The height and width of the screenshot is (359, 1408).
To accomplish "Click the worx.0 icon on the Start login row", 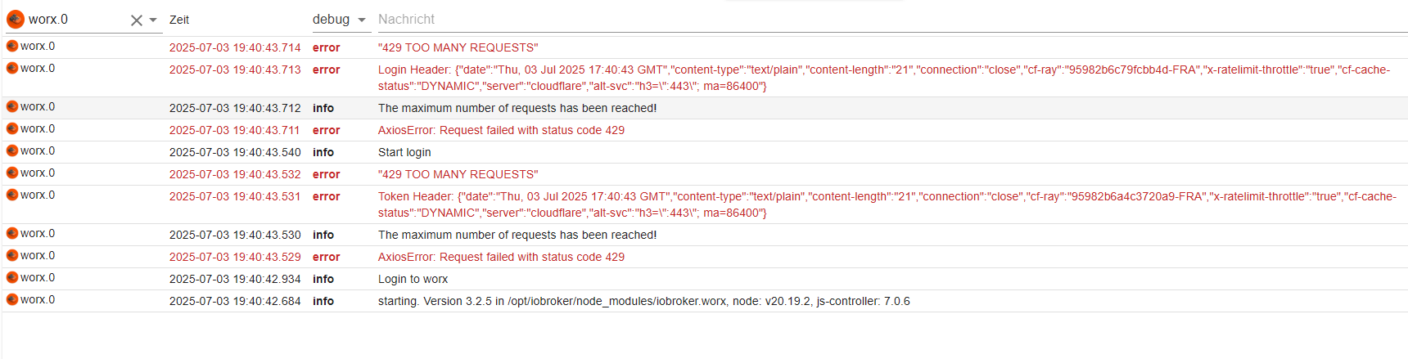I will point(12,151).
